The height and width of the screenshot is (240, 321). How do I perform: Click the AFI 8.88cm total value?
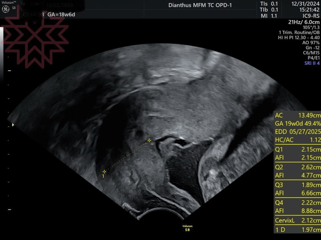(x=297, y=211)
